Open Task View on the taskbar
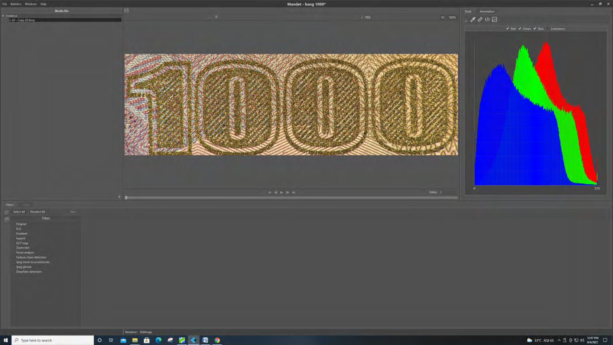This screenshot has width=613, height=345. pos(111,340)
